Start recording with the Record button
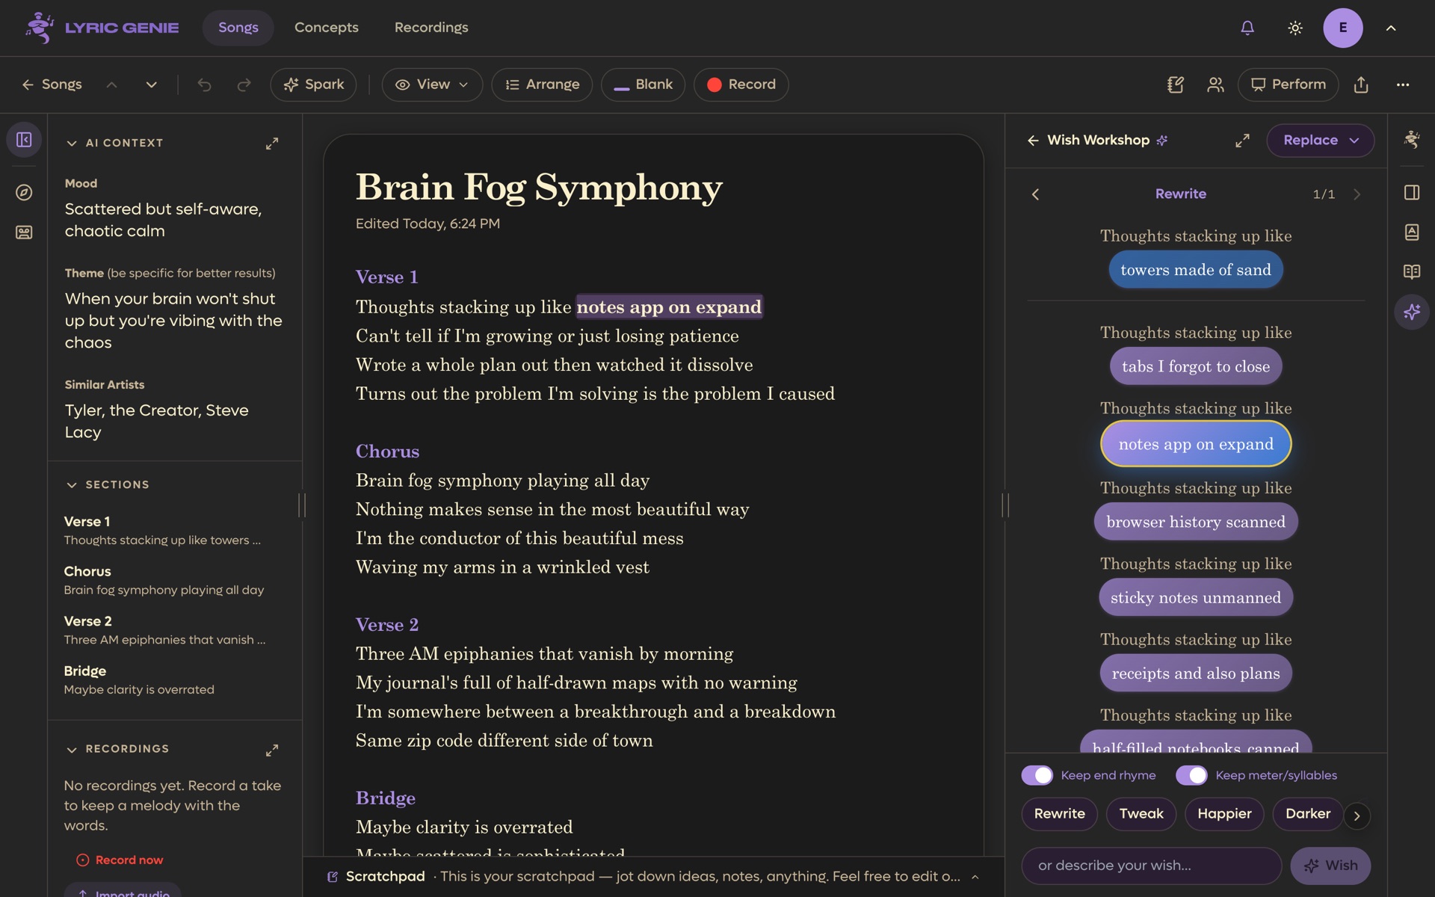This screenshot has height=897, width=1435. coord(741,84)
